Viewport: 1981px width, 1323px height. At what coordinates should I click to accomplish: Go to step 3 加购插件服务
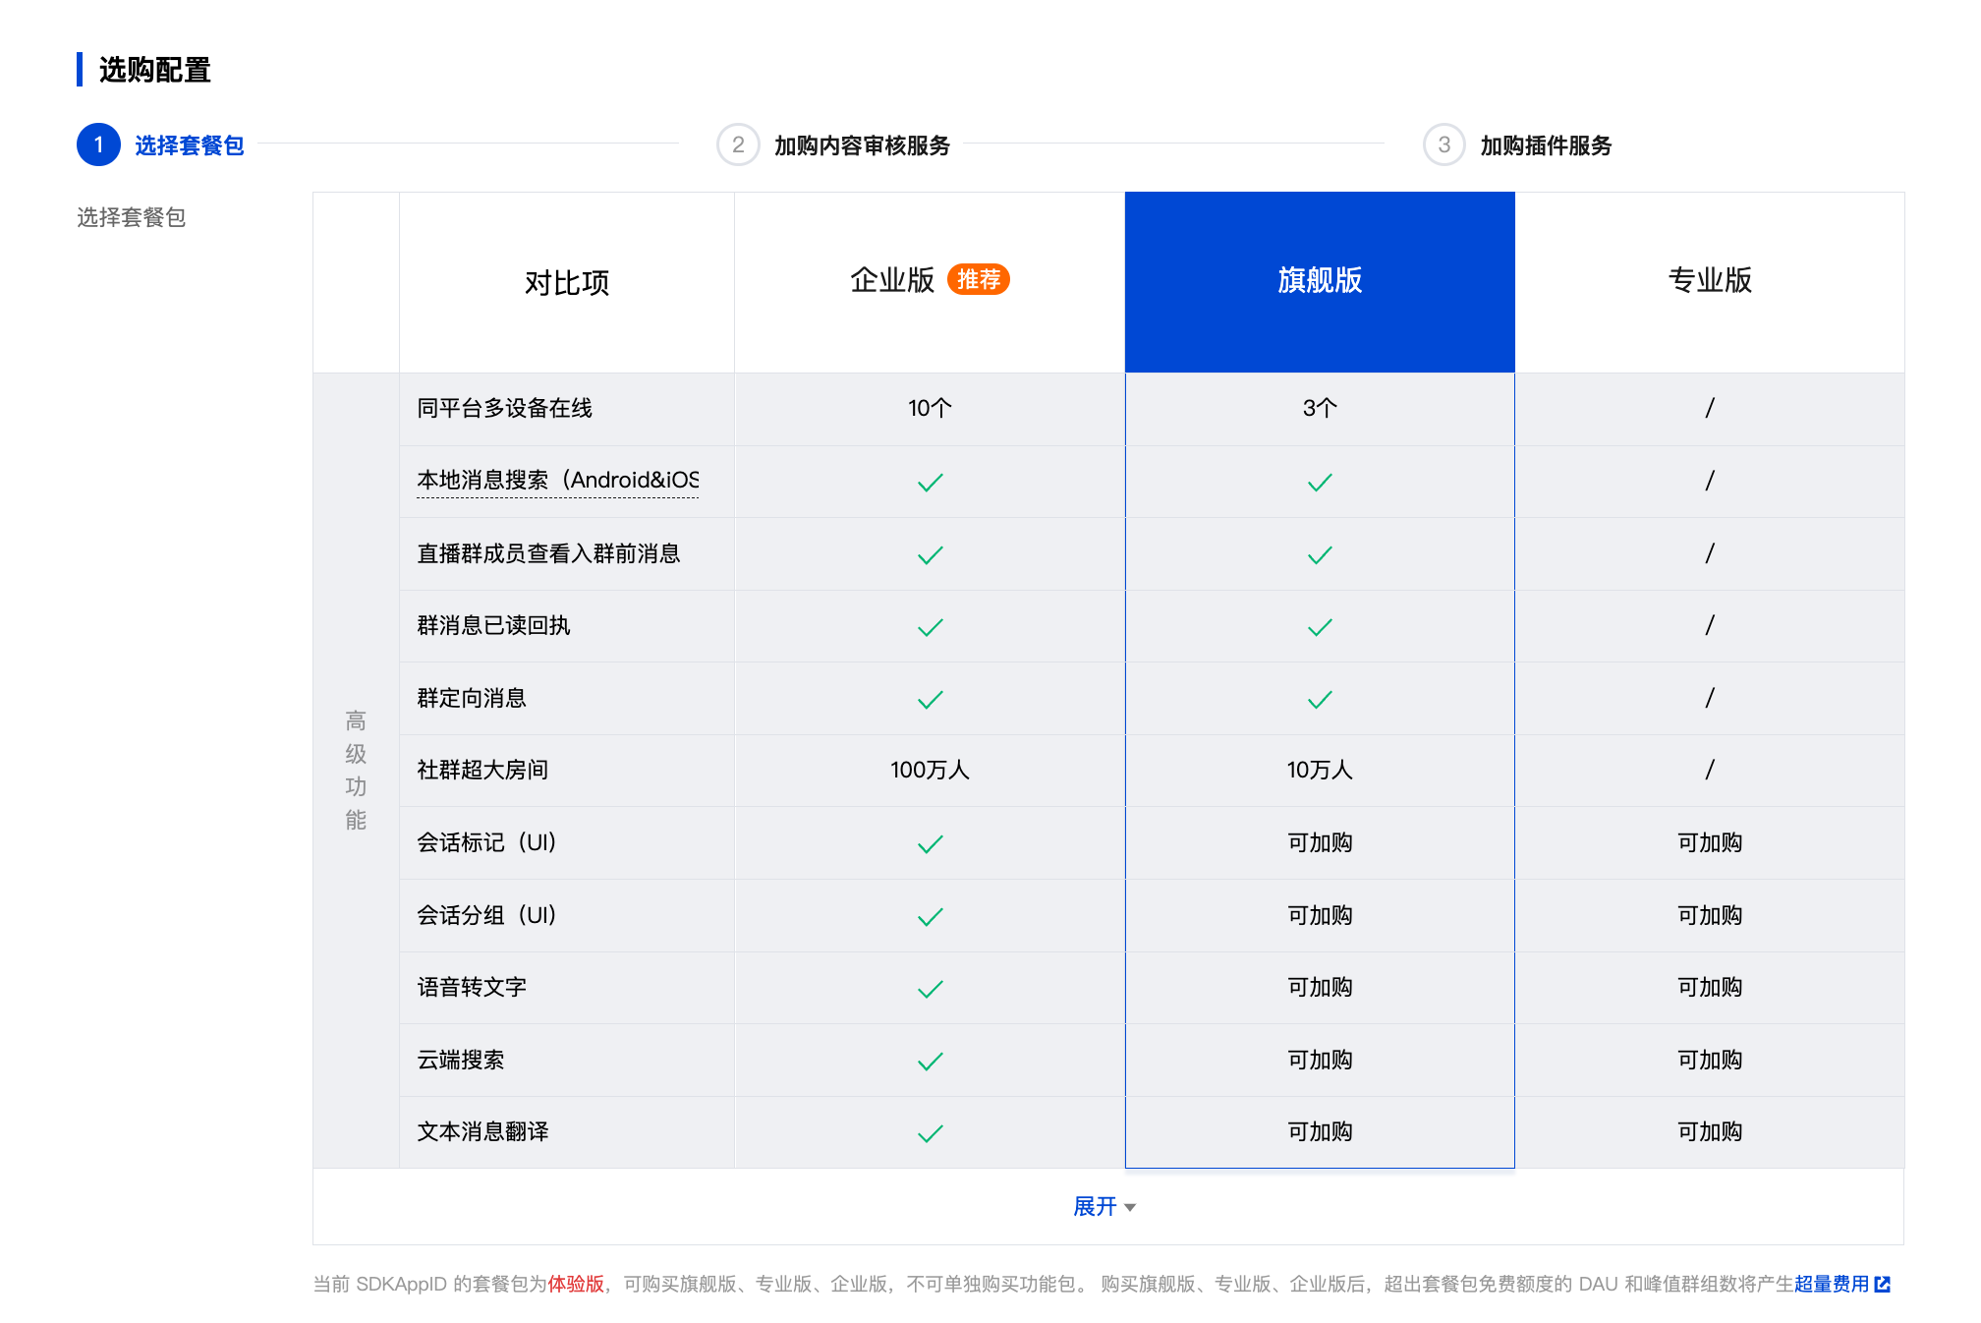coord(1518,145)
